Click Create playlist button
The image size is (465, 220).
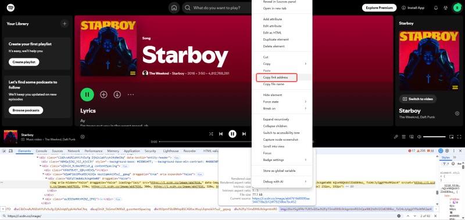(24, 62)
